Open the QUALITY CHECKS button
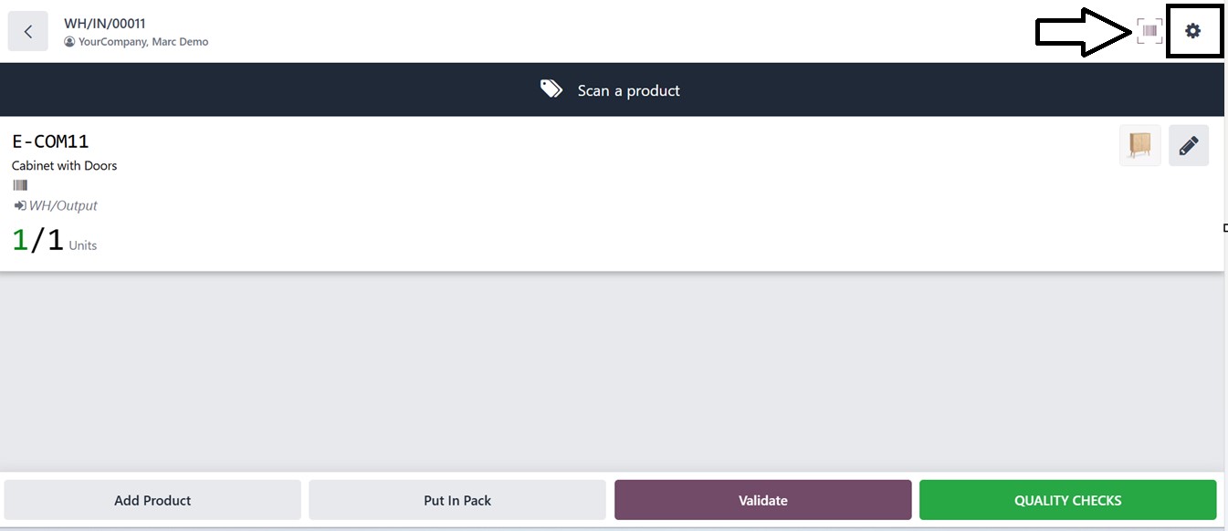This screenshot has width=1228, height=531. point(1067,500)
